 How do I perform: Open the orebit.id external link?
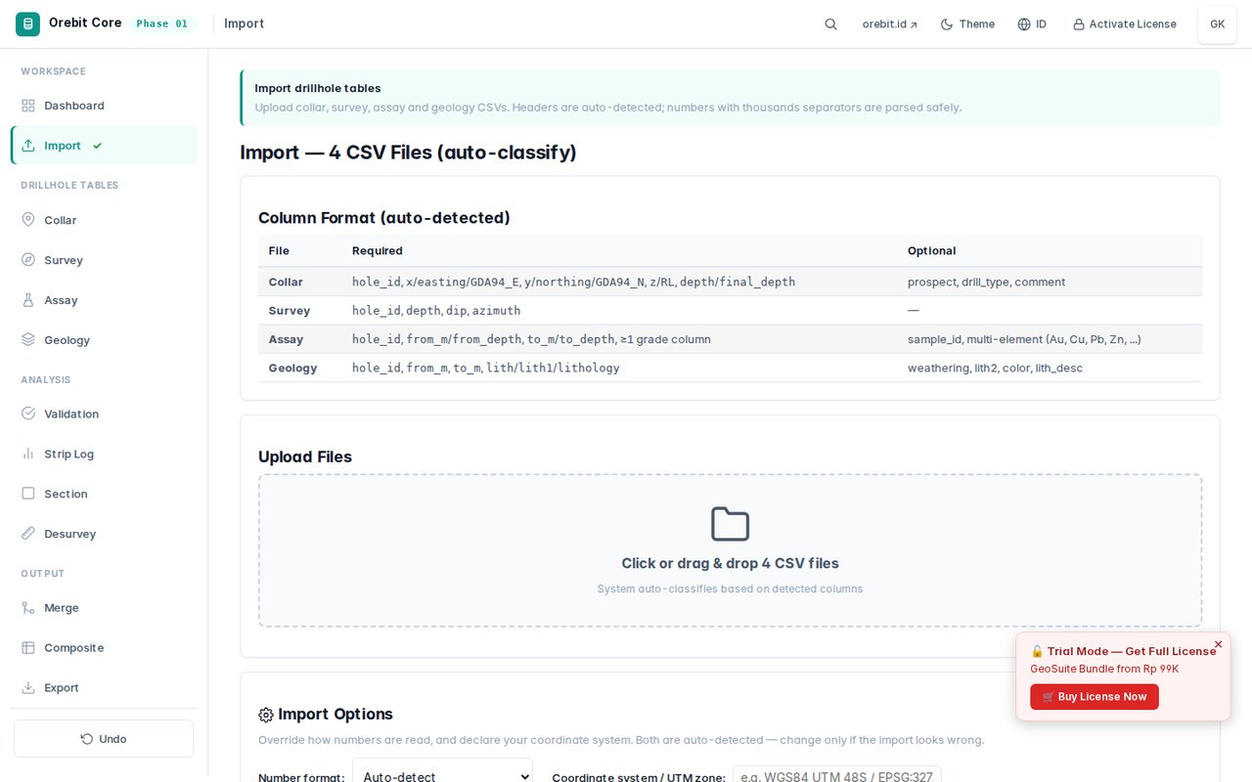tap(890, 24)
